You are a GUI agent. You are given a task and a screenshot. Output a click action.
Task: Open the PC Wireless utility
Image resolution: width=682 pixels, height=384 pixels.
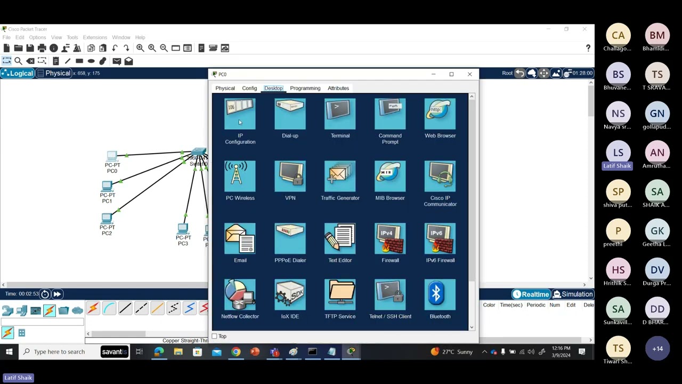click(240, 176)
